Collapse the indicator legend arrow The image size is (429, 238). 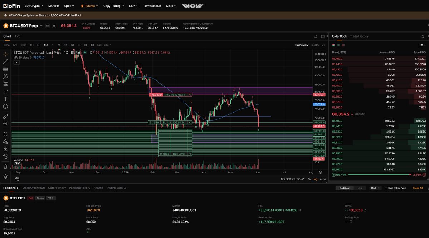point(17,62)
